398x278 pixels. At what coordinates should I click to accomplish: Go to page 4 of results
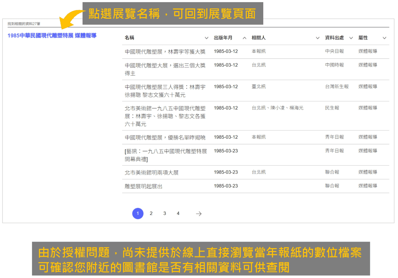(178, 213)
